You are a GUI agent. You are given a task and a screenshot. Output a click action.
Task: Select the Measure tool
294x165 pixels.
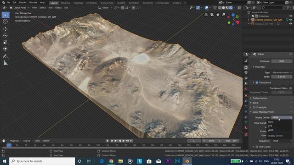[6, 63]
